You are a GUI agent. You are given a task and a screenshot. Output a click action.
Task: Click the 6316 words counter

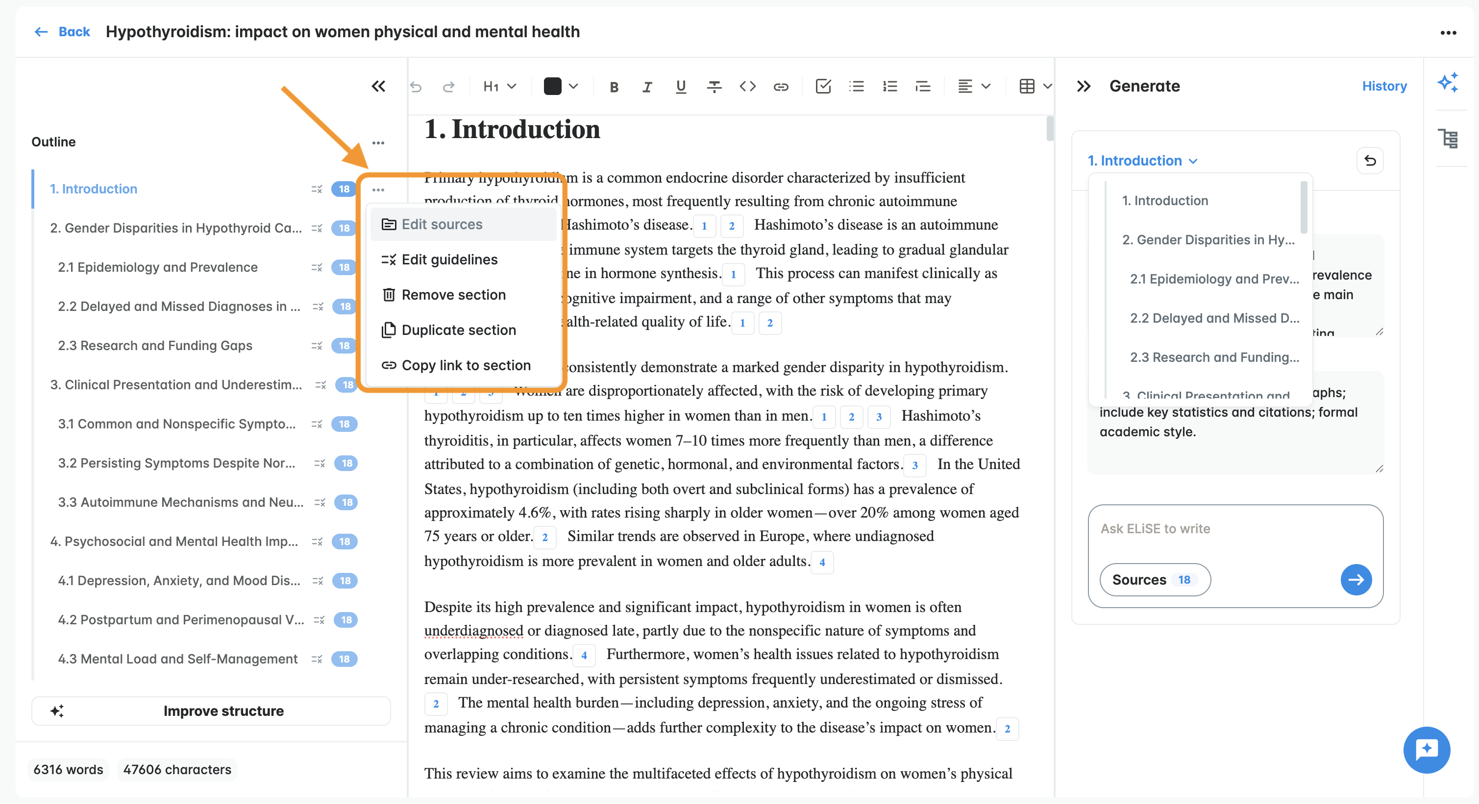click(68, 770)
